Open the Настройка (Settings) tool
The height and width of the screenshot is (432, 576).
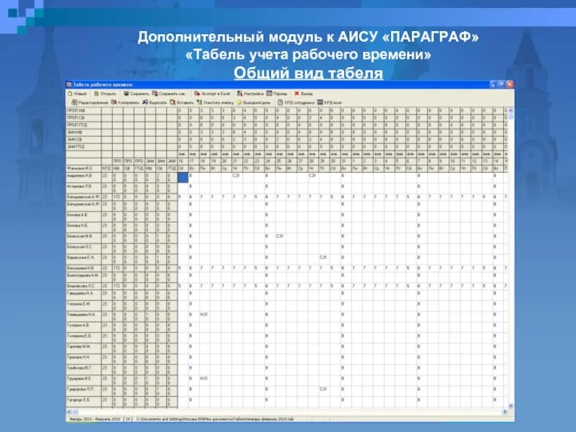(x=250, y=94)
